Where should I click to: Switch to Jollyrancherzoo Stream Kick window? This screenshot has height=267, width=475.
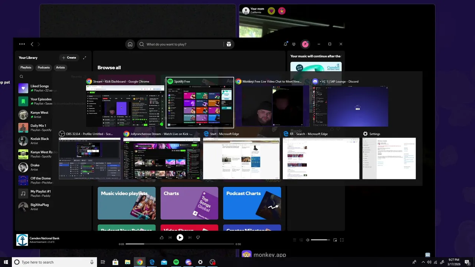162,155
